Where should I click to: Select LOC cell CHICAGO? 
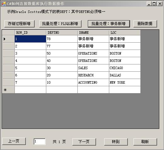coord(125,68)
